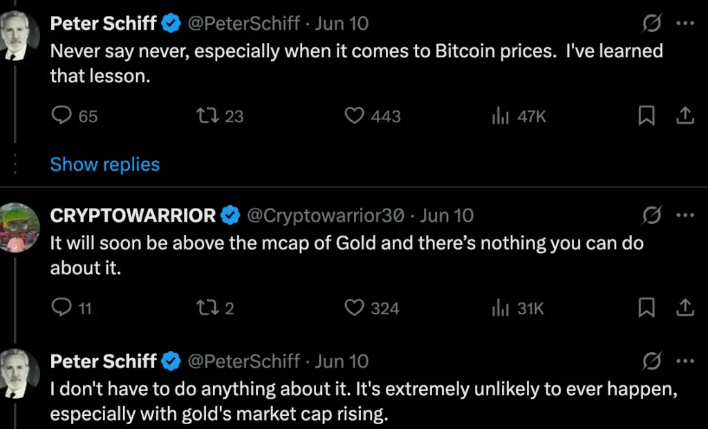Click the Show replies link
The image size is (708, 429).
(105, 164)
